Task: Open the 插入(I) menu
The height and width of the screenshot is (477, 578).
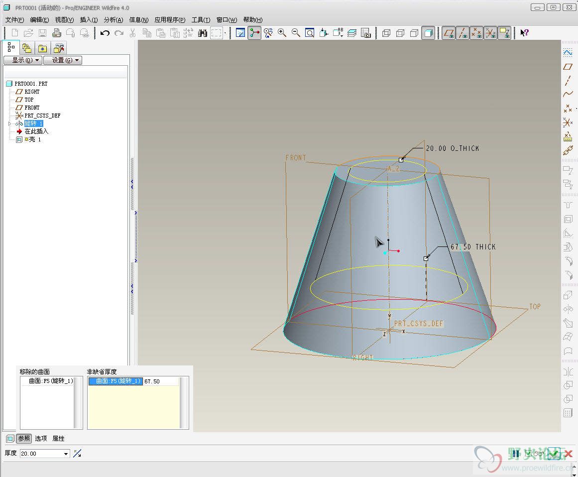Action: pos(89,20)
